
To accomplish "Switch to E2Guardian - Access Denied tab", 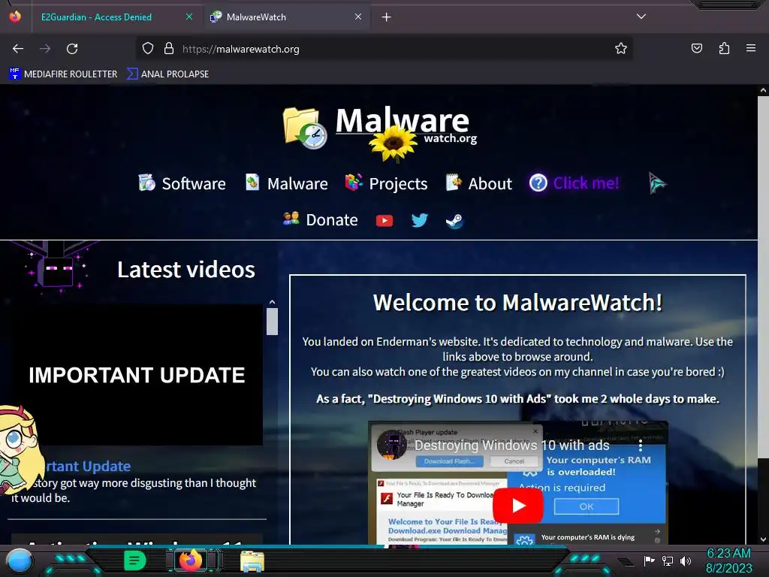I will click(116, 17).
